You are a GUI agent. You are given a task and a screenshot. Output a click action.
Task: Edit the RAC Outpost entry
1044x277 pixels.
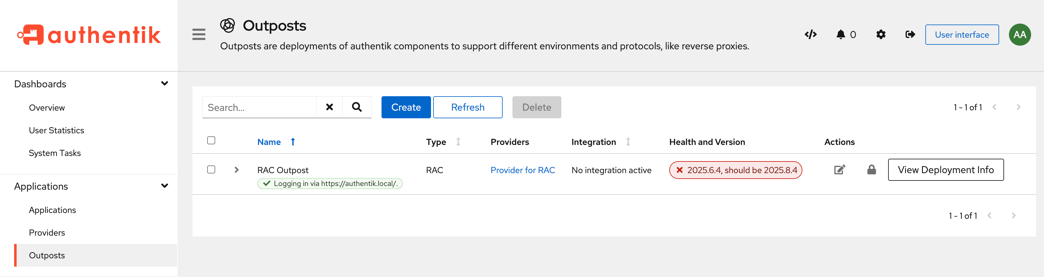click(x=839, y=169)
